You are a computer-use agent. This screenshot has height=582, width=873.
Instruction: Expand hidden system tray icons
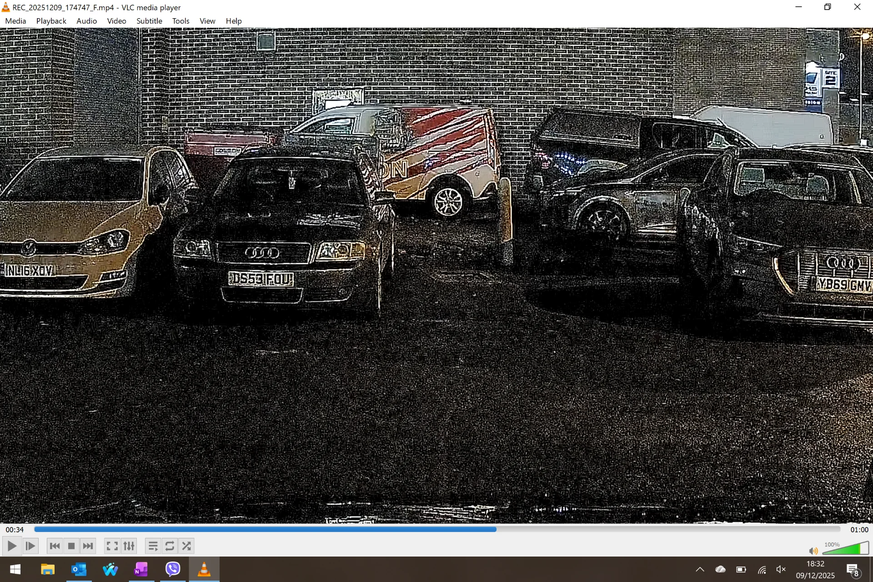click(700, 569)
